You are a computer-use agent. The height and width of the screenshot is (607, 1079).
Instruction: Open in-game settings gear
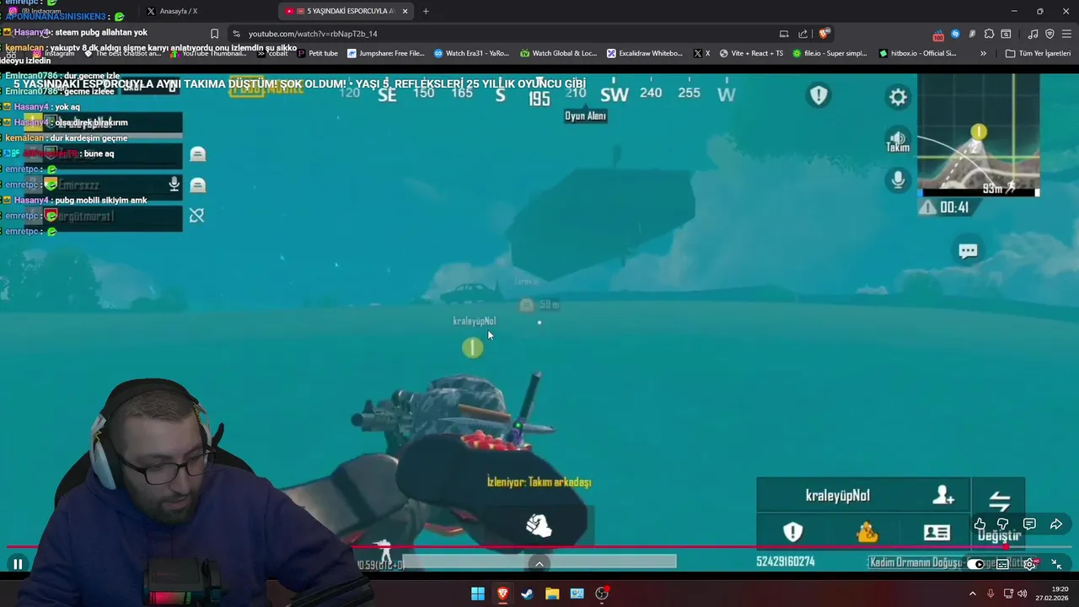pyautogui.click(x=898, y=97)
